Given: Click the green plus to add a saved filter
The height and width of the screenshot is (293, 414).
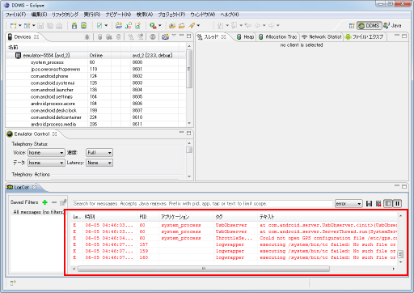Looking at the screenshot, I should click(x=44, y=202).
